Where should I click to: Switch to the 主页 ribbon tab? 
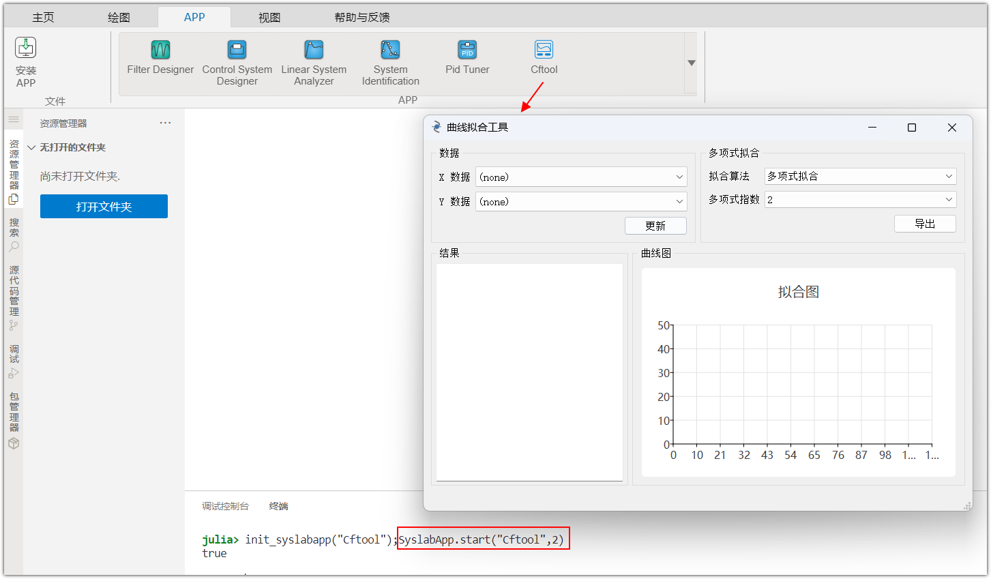click(x=43, y=17)
